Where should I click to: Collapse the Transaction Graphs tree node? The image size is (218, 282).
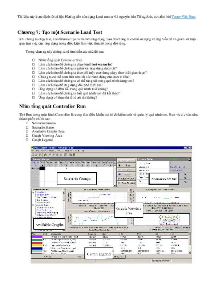point(33,205)
